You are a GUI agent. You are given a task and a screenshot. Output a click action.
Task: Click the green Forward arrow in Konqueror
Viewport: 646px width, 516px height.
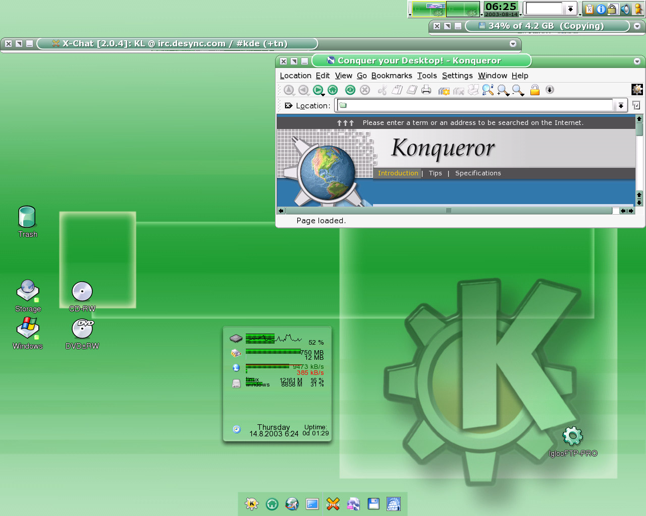[318, 90]
